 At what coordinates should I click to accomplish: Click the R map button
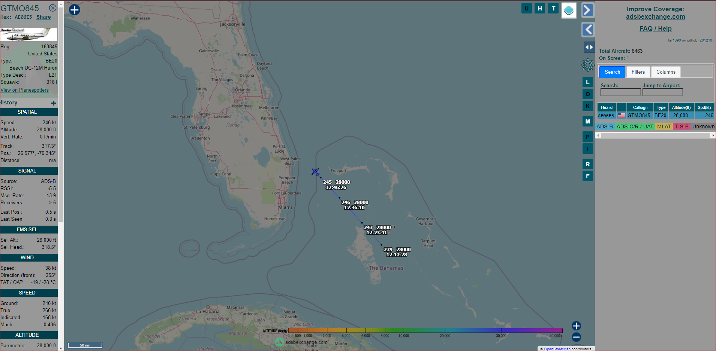(x=587, y=164)
